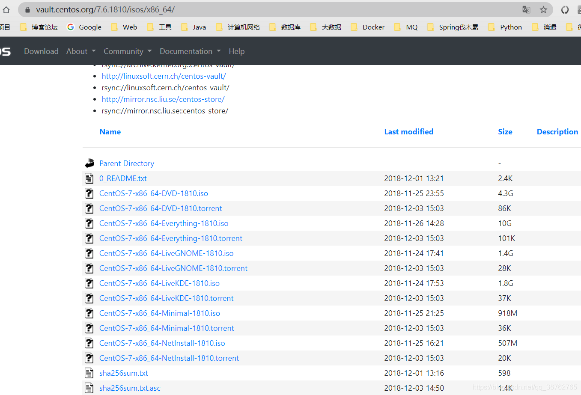Sort listing by Description column

click(557, 131)
